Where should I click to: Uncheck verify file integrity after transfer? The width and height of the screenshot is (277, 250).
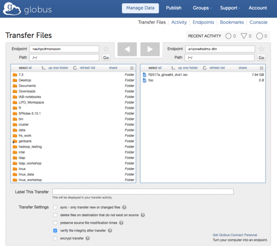tap(55, 231)
